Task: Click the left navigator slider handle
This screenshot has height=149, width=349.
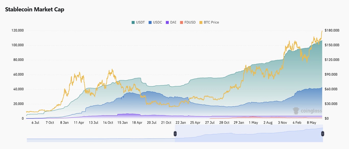Action: click(175, 133)
